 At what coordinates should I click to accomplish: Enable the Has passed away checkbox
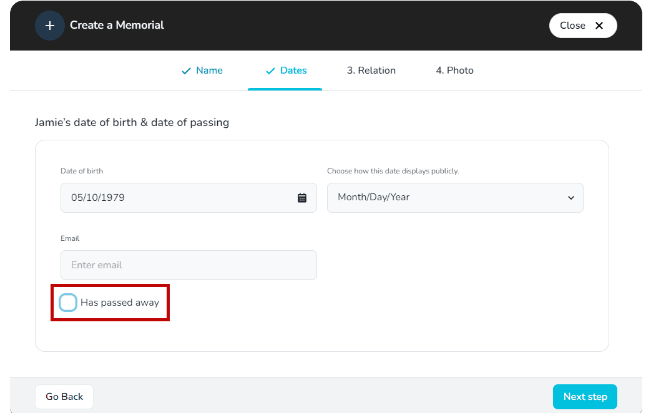click(67, 302)
